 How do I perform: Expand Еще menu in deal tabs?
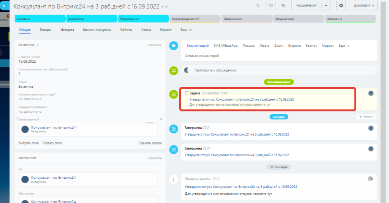pyautogui.click(x=186, y=30)
